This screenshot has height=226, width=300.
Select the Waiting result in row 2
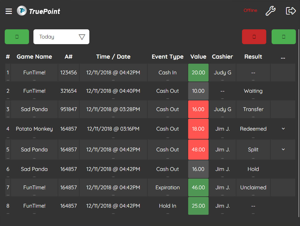[x=253, y=91]
